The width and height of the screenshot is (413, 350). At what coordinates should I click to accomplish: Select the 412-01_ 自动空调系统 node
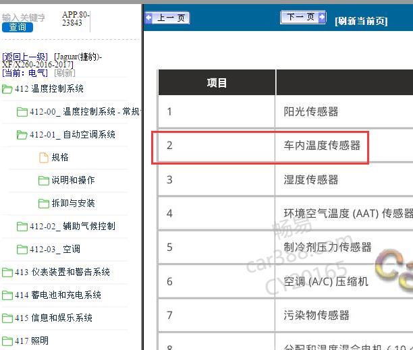[72, 134]
